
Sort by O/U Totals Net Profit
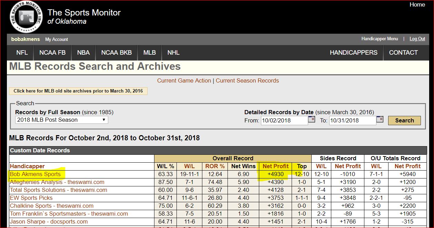tap(408, 166)
